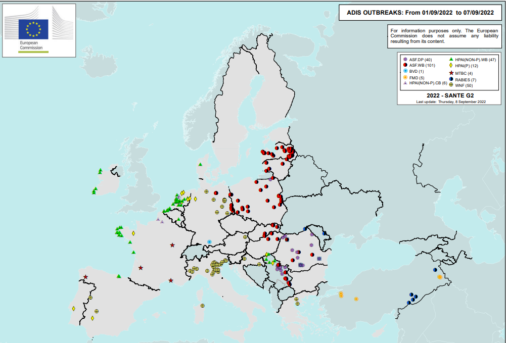The width and height of the screenshot is (506, 343).
Task: Click the WNF yellow crosshair legend icon
Action: (450, 85)
